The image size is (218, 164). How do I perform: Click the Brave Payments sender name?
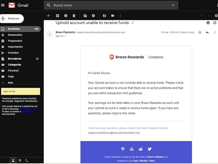65,32
